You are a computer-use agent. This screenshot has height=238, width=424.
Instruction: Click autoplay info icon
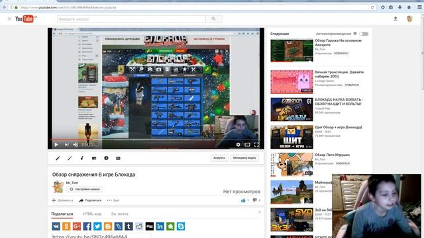[x=355, y=34]
